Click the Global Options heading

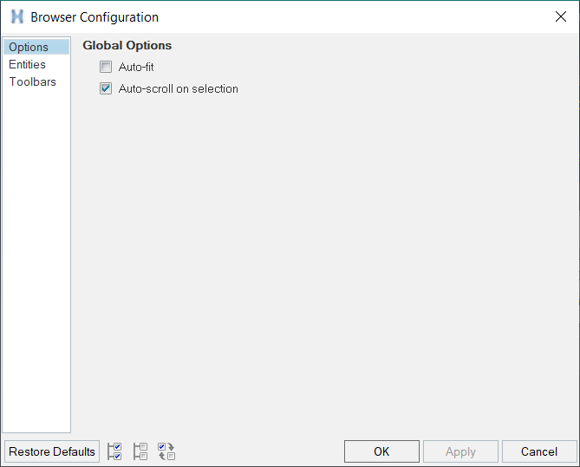(x=127, y=45)
